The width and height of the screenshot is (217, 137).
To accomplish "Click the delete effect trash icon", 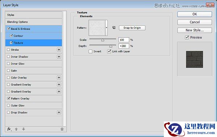I will (62, 129).
